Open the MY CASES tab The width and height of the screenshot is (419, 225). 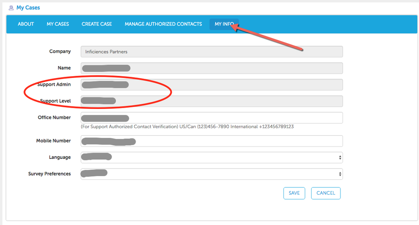[x=58, y=24]
